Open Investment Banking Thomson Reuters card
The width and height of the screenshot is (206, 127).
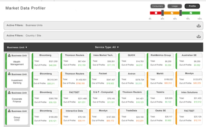point(74,80)
